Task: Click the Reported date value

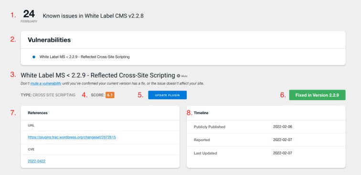Action: pos(283,140)
